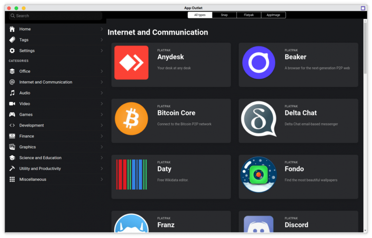Open the Discord app title
The width and height of the screenshot is (372, 238).
(296, 225)
